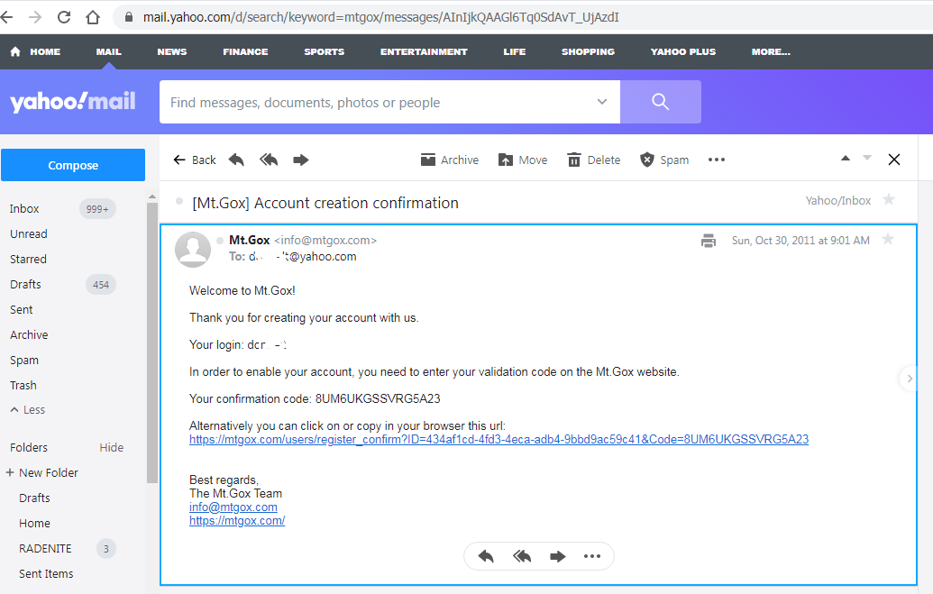Select MAIL in top navigation
Image resolution: width=933 pixels, height=594 pixels.
(x=109, y=51)
